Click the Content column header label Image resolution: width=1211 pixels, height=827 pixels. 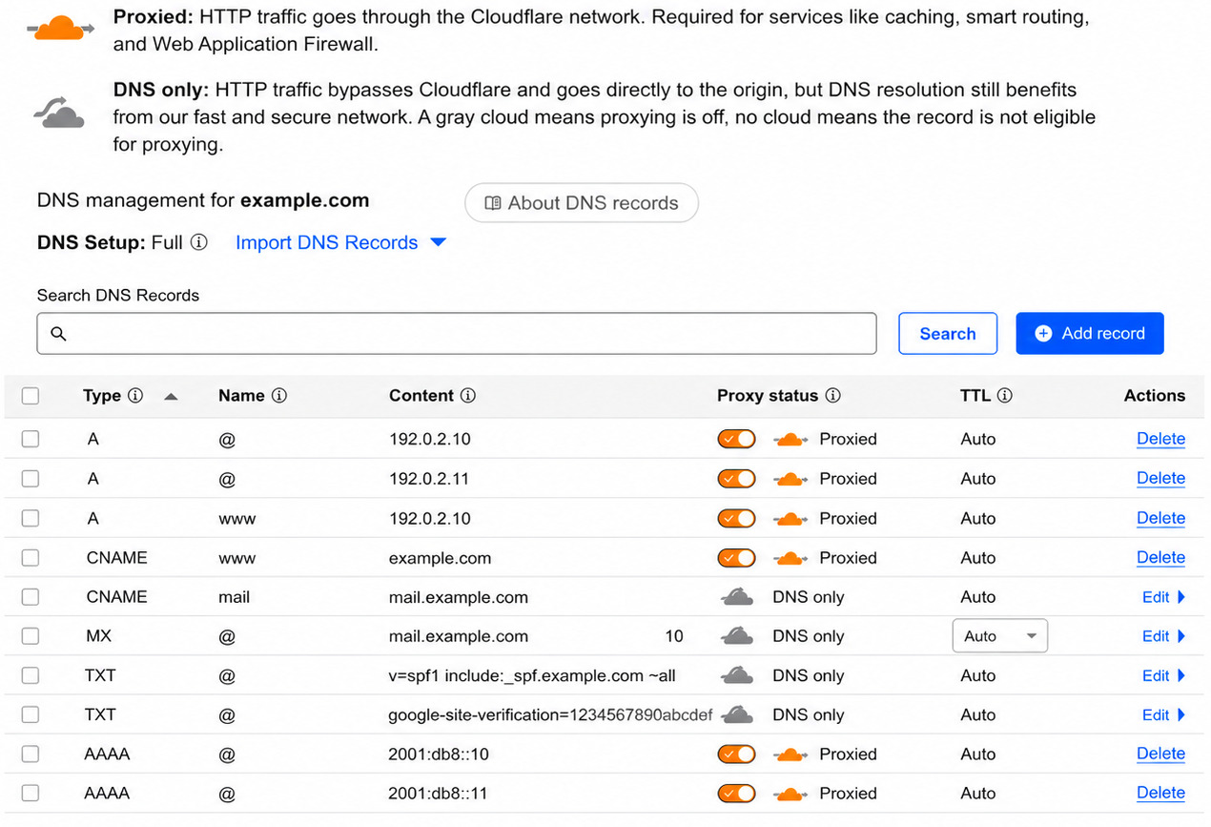point(421,396)
